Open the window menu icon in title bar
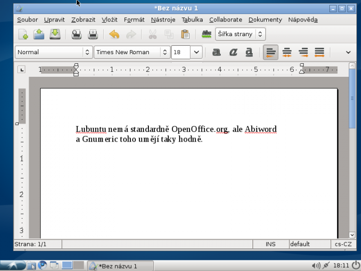361x271 pixels. pos(20,9)
